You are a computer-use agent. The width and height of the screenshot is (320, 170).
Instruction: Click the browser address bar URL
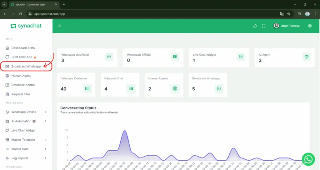tap(50, 14)
